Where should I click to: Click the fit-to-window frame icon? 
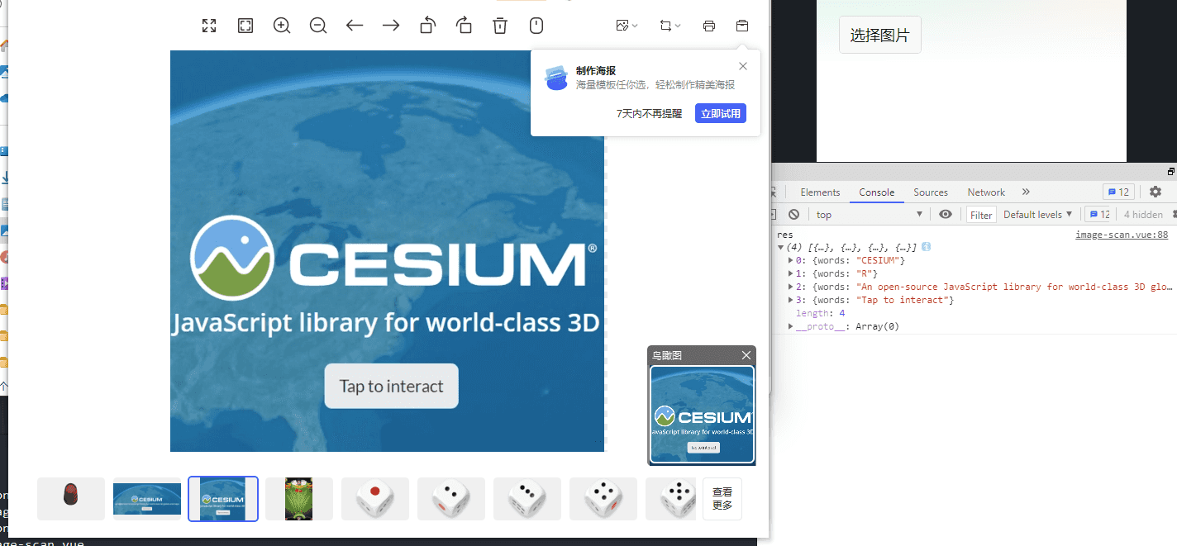[x=245, y=26]
